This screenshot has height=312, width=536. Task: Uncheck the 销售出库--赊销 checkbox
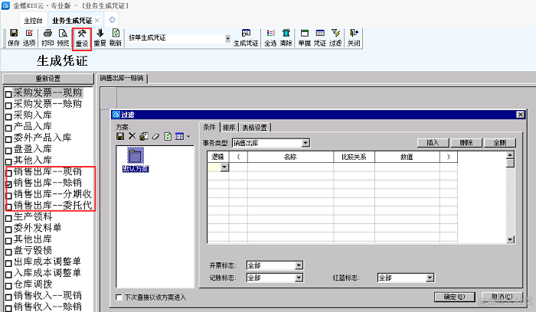coord(8,184)
